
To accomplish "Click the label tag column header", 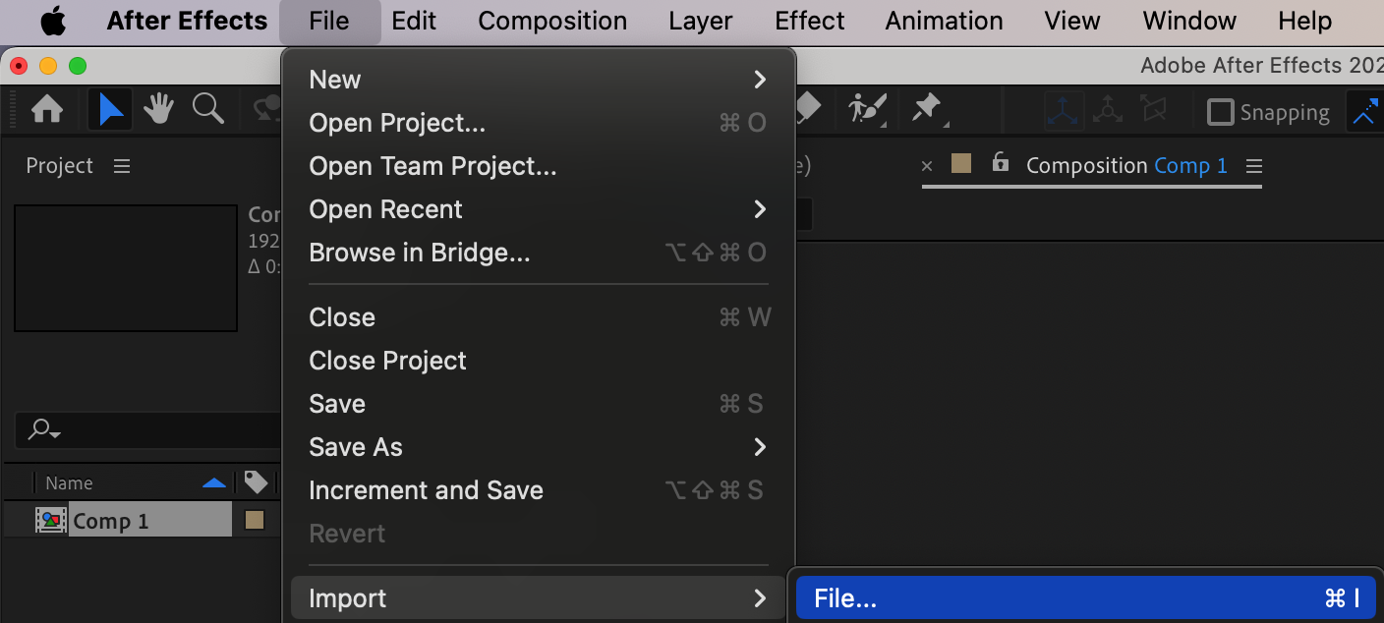I will click(256, 481).
